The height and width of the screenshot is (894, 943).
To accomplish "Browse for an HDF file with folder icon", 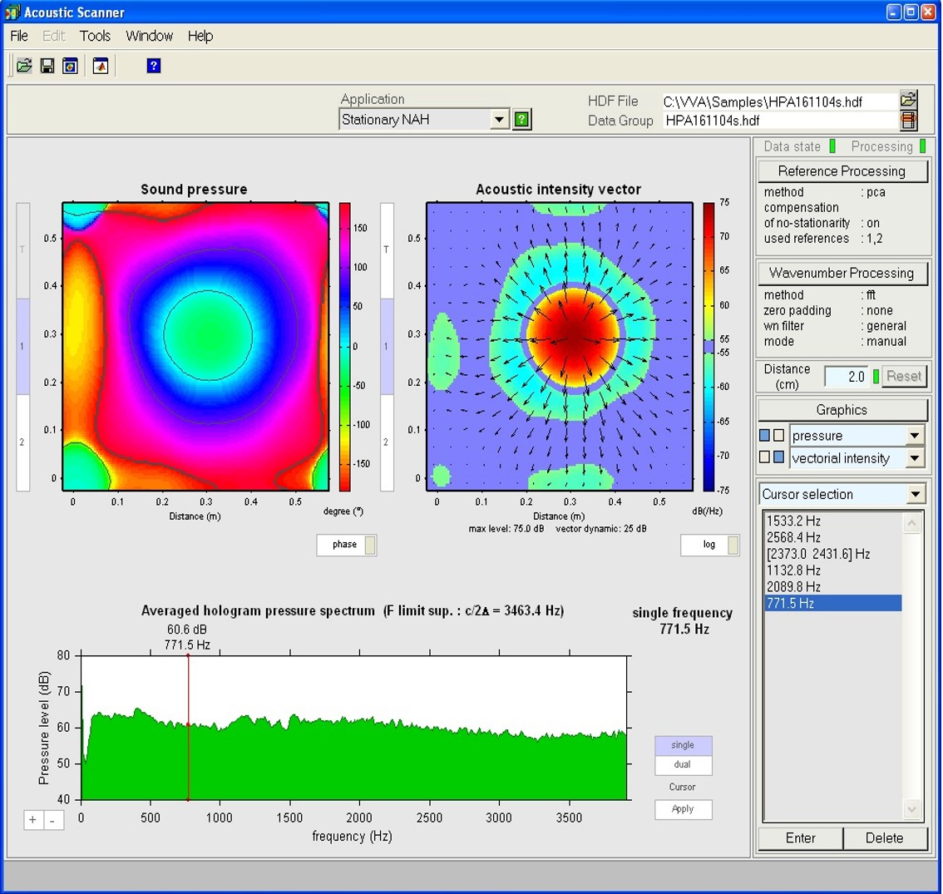I will 908,100.
